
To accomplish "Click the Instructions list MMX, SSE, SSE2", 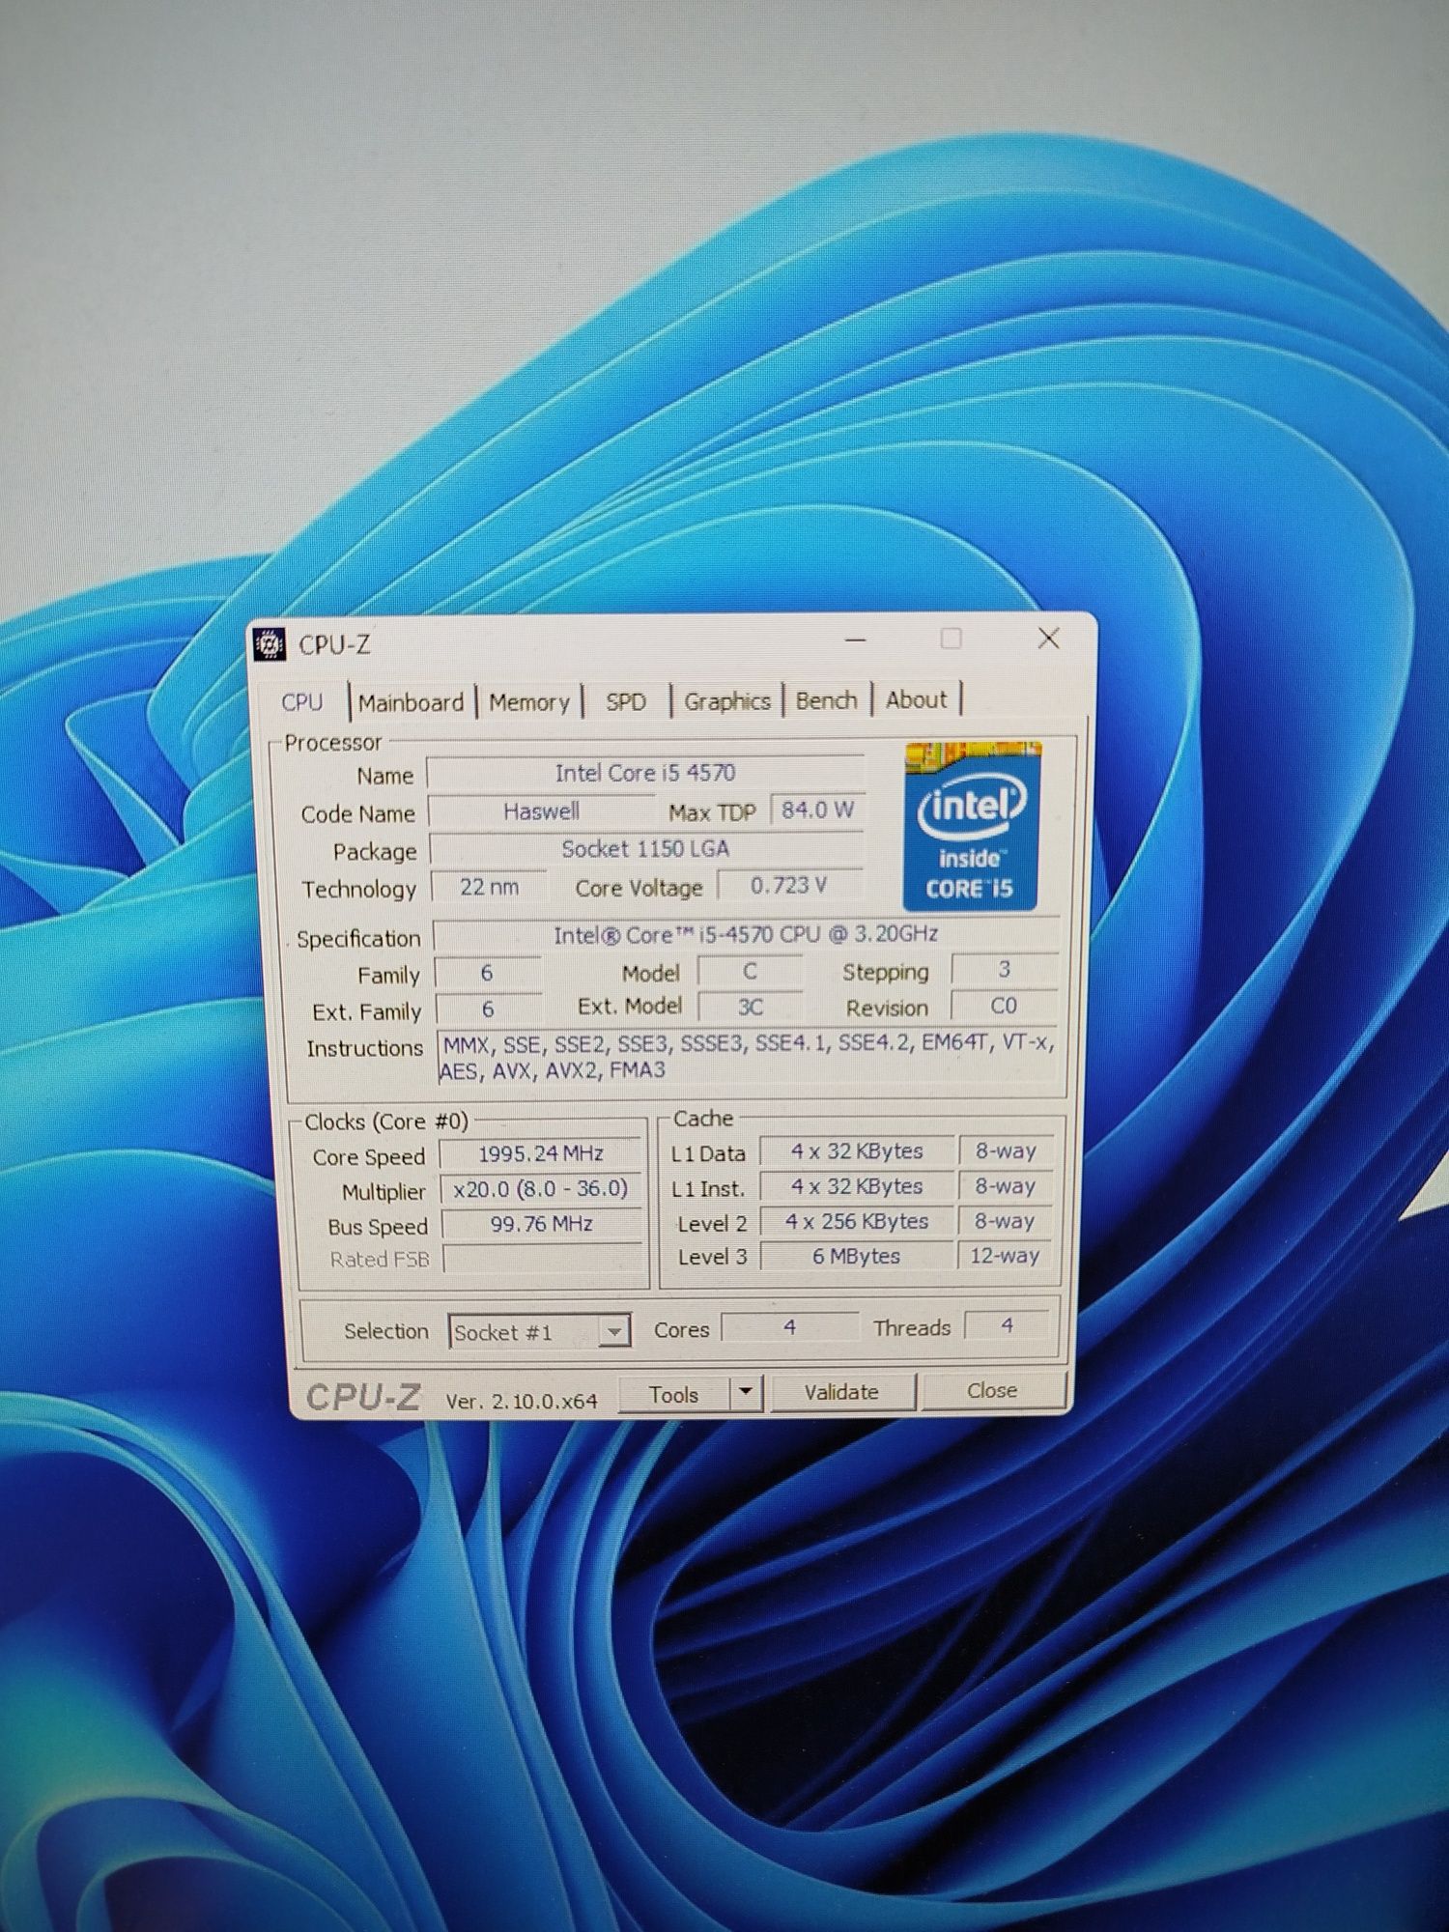I will pyautogui.click(x=749, y=1057).
